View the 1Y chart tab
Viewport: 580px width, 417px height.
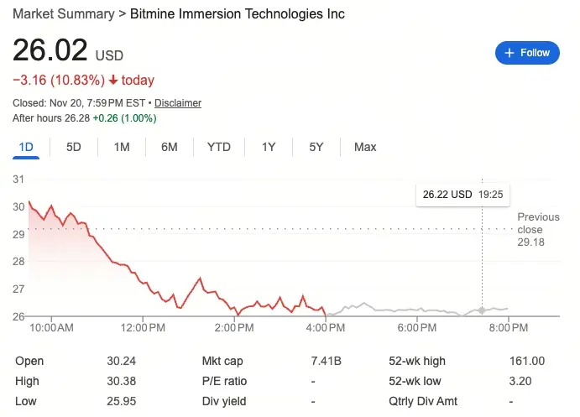[269, 148]
